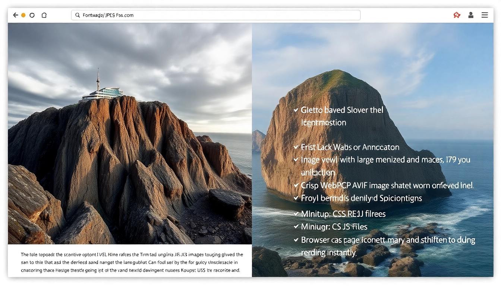This screenshot has height=286, width=501.
Task: Click the grassy top of the island rock
Action: pyautogui.click(x=333, y=79)
